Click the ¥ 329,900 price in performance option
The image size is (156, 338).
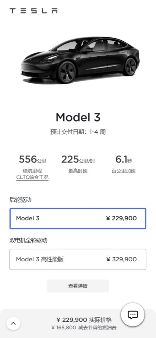(121, 259)
